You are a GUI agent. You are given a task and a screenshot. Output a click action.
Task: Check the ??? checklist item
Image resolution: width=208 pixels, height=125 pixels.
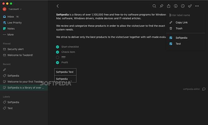click(58, 57)
